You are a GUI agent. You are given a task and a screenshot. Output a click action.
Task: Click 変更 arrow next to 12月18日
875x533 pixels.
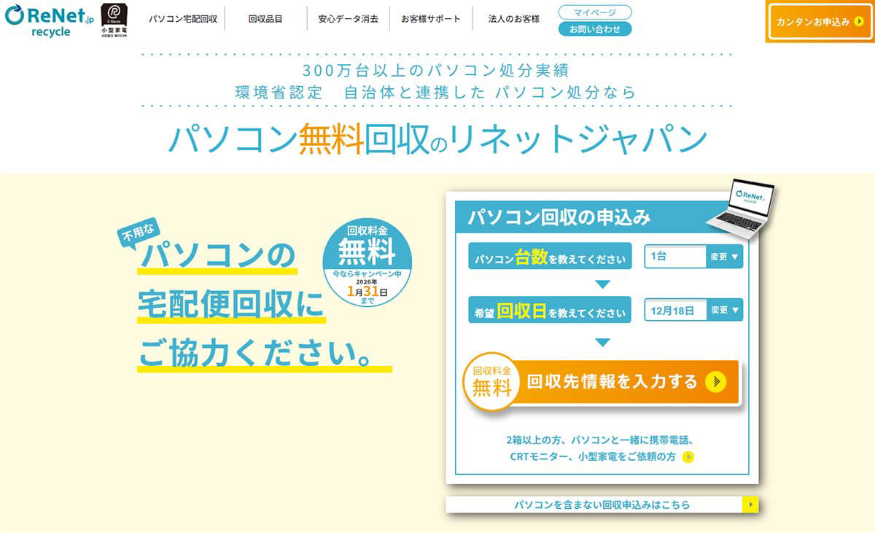click(725, 310)
